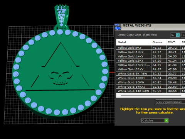The height and width of the screenshot is (139, 185).
Task: Click the 29.72 DWT value
Action: (172, 48)
